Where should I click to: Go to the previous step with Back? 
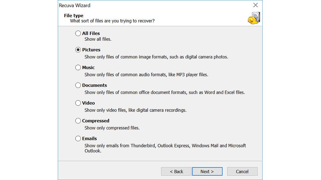pos(176,171)
